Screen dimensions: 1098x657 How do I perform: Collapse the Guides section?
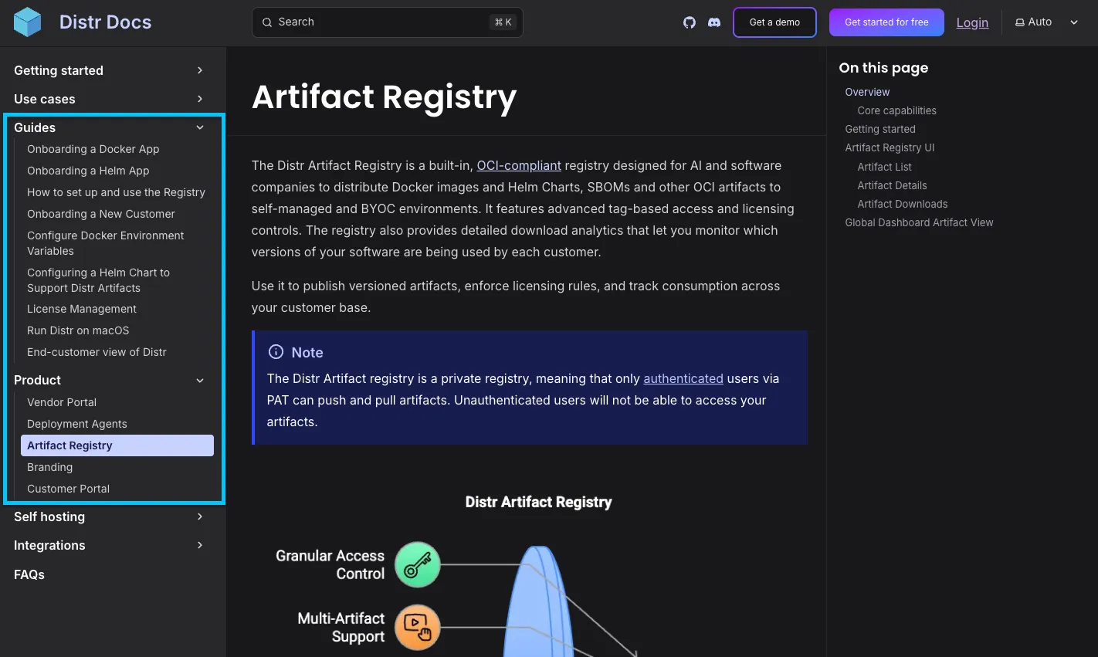coord(199,127)
